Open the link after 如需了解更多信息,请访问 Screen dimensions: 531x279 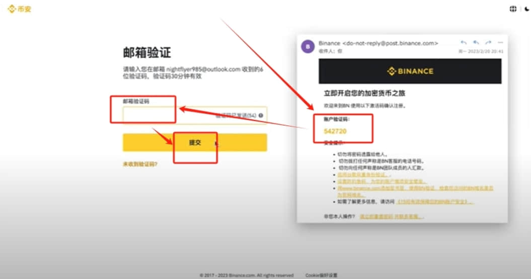coord(434,202)
